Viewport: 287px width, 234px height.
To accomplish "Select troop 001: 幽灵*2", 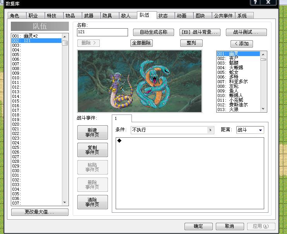I will 36,36.
